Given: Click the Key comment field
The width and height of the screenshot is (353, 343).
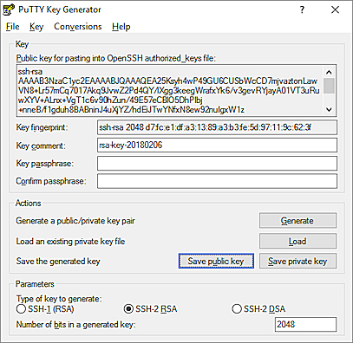Looking at the screenshot, I should [217, 145].
